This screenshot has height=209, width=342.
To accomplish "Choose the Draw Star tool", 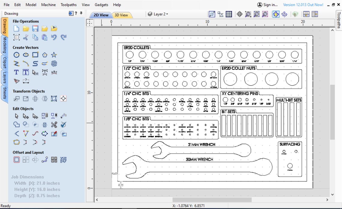I will tap(54, 54).
